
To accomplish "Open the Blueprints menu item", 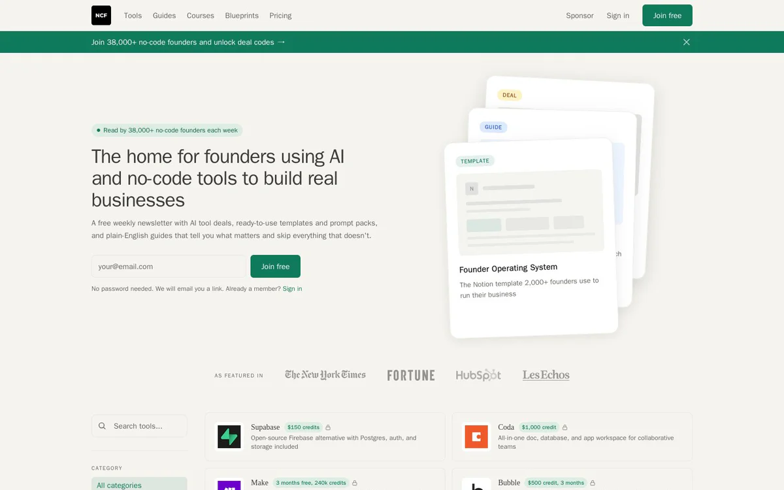I will click(x=242, y=16).
